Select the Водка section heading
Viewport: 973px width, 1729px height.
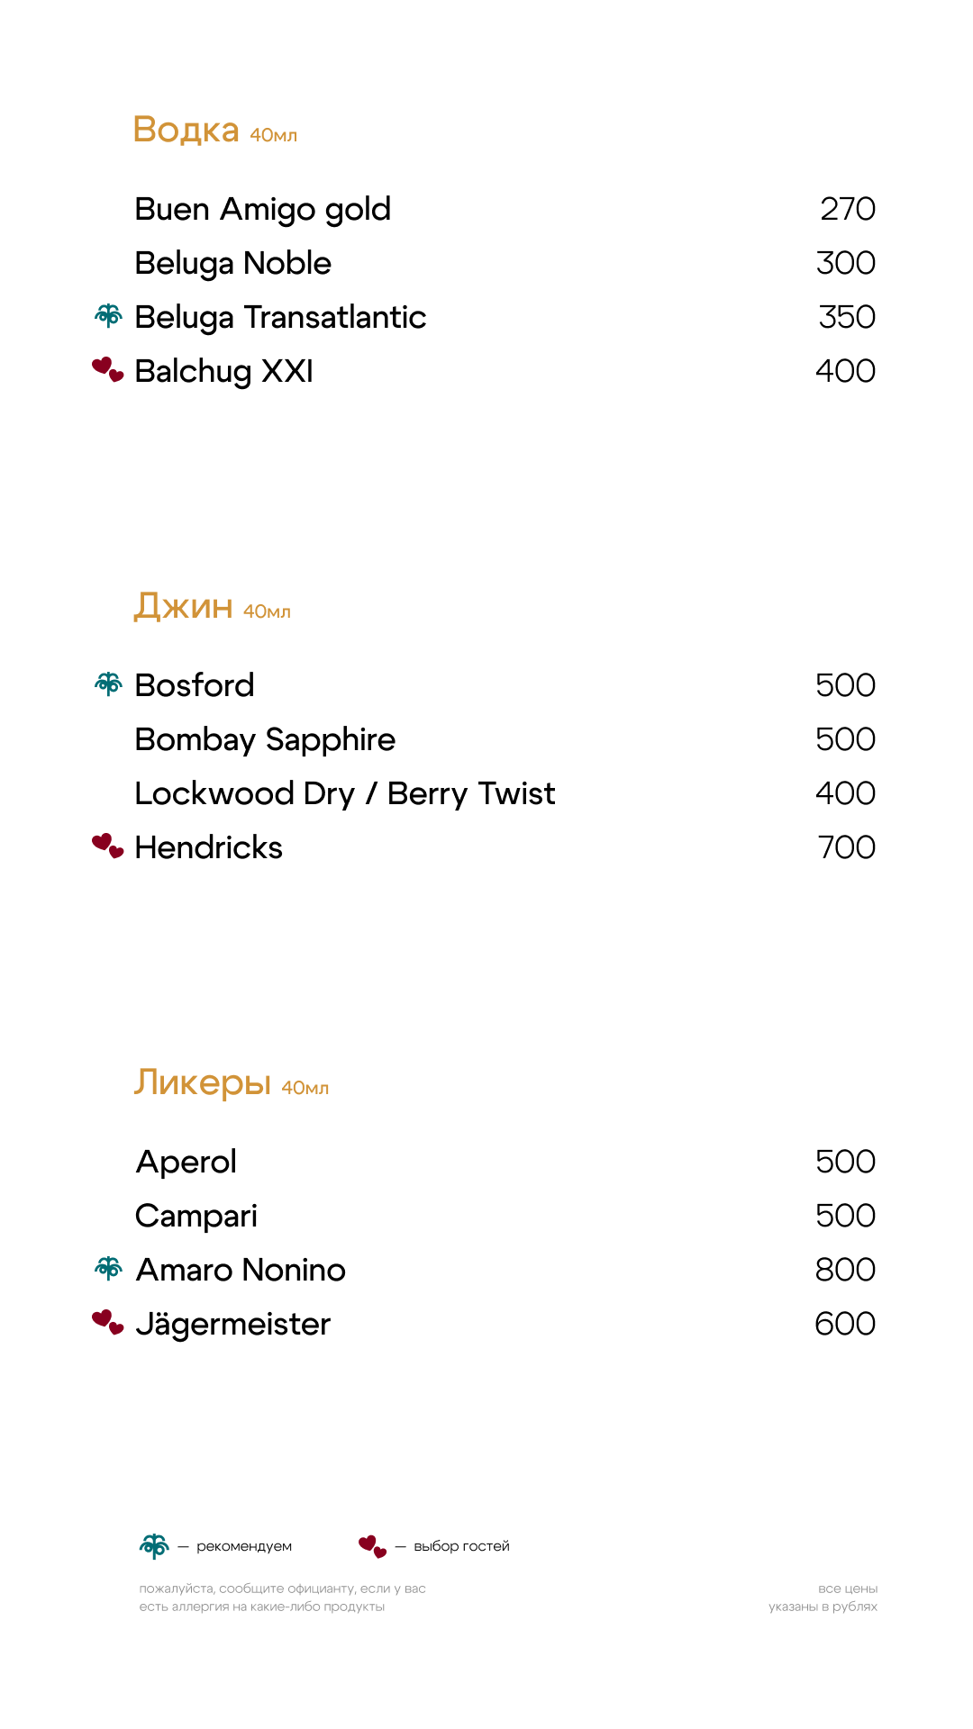click(x=186, y=130)
